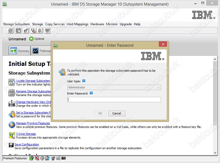Click the green Optimal status icon

pos(31,39)
